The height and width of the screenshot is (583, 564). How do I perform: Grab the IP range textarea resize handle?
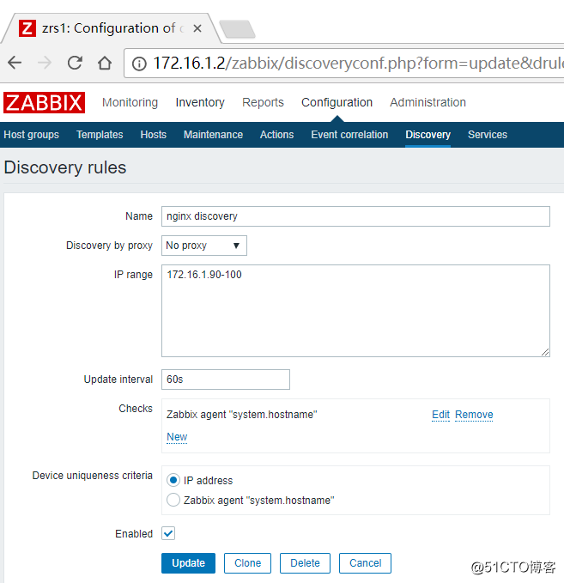(545, 352)
